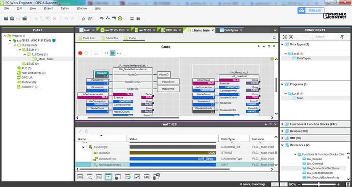352x187 pixels.
Task: Redo the last action
Action: pos(72,19)
